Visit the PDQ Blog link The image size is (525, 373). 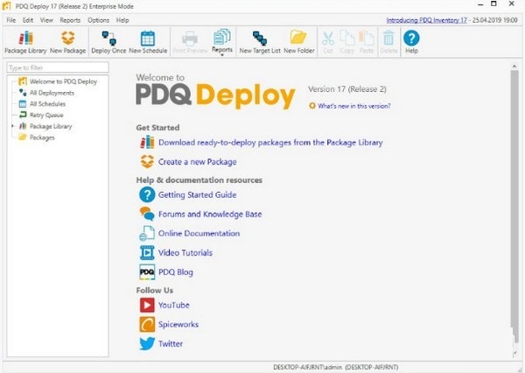click(x=176, y=271)
